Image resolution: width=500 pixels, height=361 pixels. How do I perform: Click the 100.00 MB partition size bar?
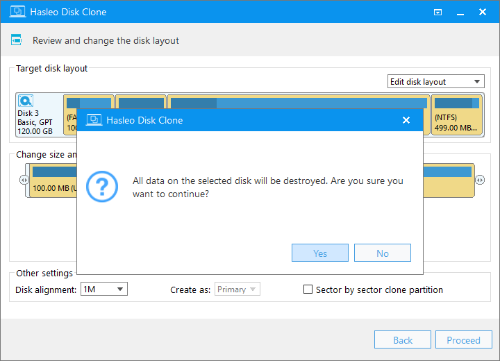(53, 180)
